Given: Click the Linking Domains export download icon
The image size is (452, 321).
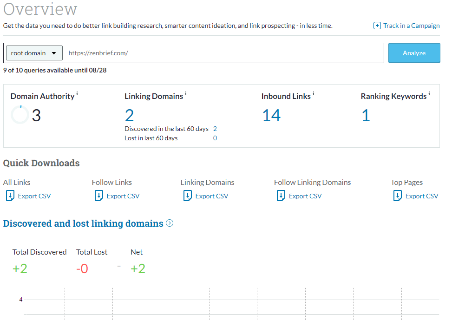Looking at the screenshot, I should point(188,196).
